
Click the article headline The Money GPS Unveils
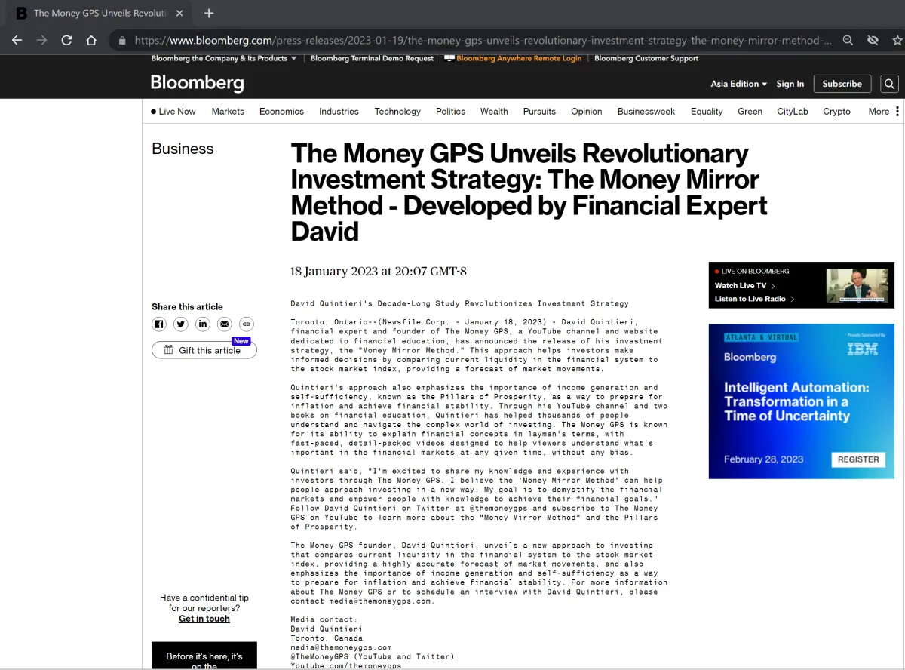pyautogui.click(x=529, y=192)
